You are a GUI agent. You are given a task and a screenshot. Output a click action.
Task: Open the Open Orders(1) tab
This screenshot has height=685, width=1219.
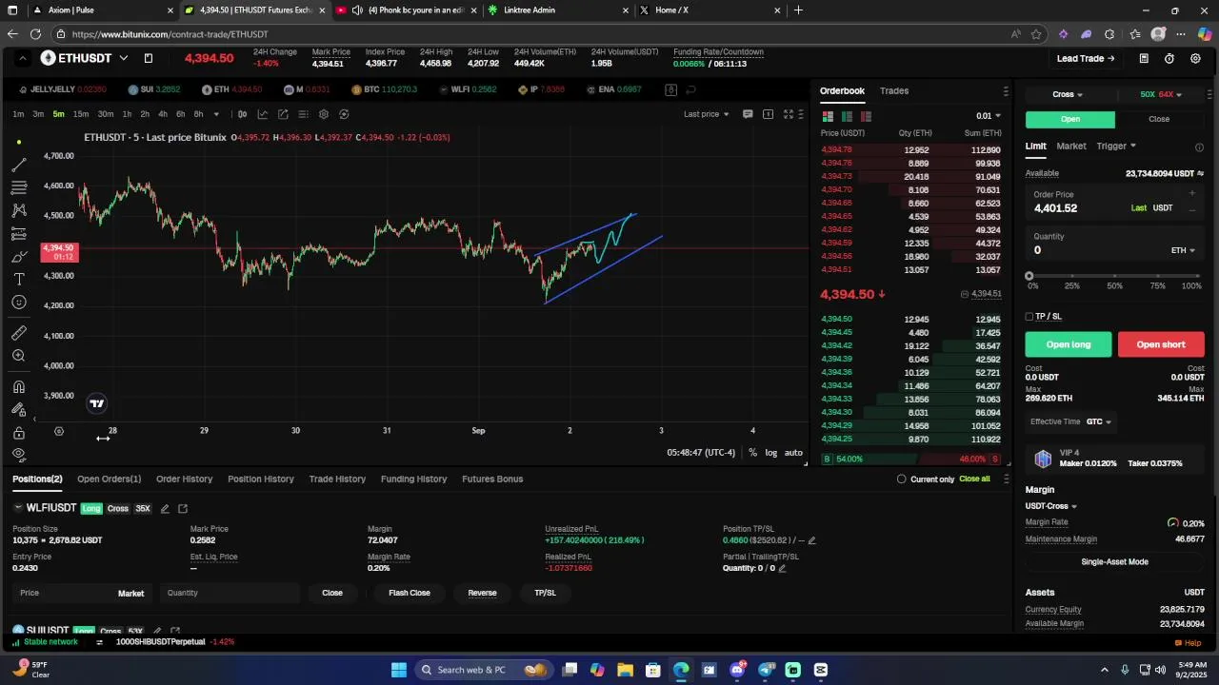[109, 479]
